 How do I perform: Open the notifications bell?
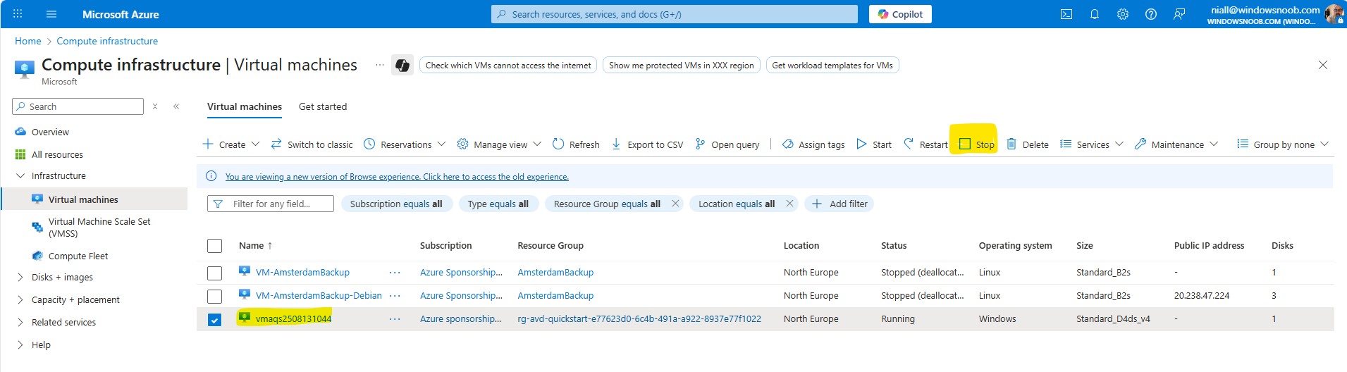(x=1095, y=14)
